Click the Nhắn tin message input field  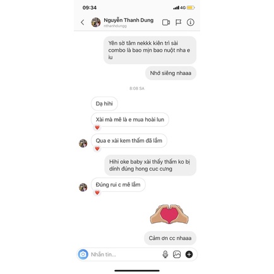[124, 254]
